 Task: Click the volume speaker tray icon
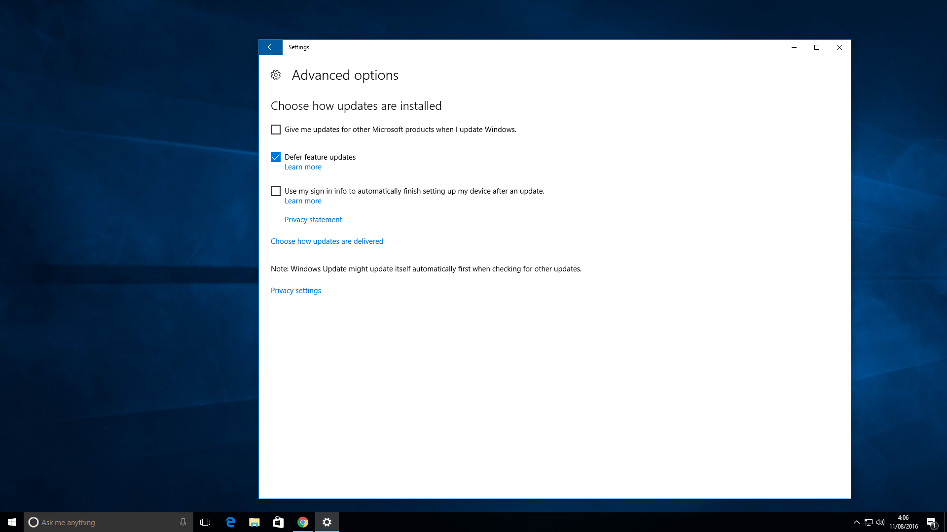click(x=880, y=522)
